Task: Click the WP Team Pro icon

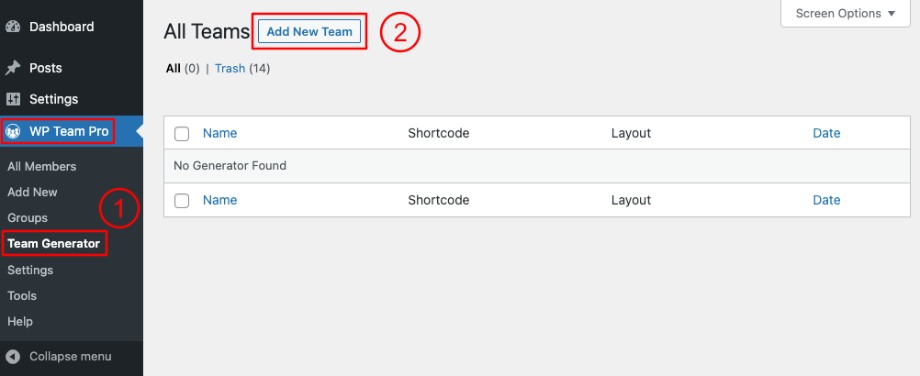Action: click(13, 132)
